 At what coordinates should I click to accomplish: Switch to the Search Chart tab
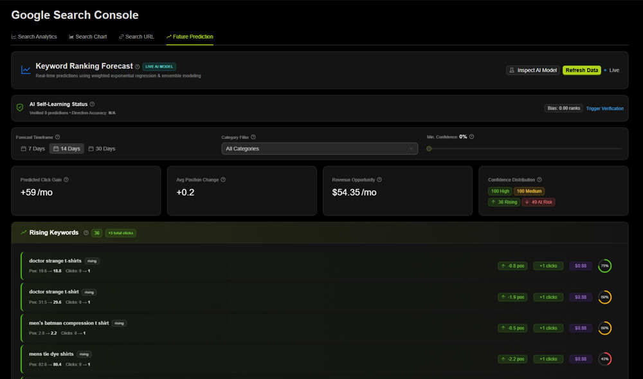(x=87, y=37)
